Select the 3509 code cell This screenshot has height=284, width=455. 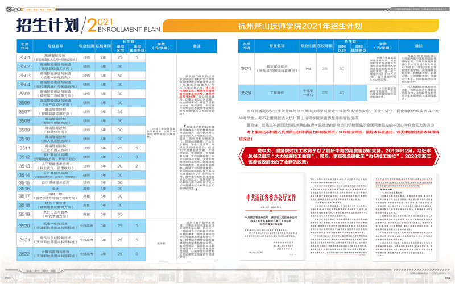[24, 130]
